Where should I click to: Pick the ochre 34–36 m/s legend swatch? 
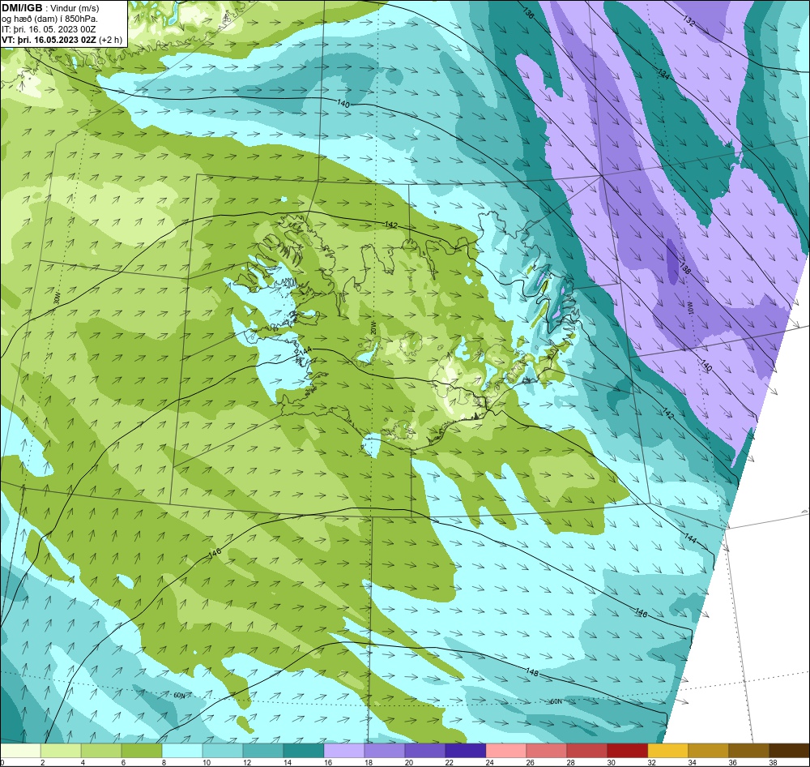point(709,751)
